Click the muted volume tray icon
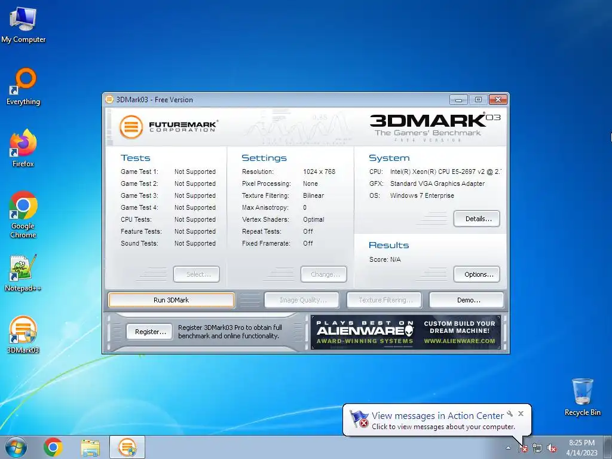 click(552, 448)
